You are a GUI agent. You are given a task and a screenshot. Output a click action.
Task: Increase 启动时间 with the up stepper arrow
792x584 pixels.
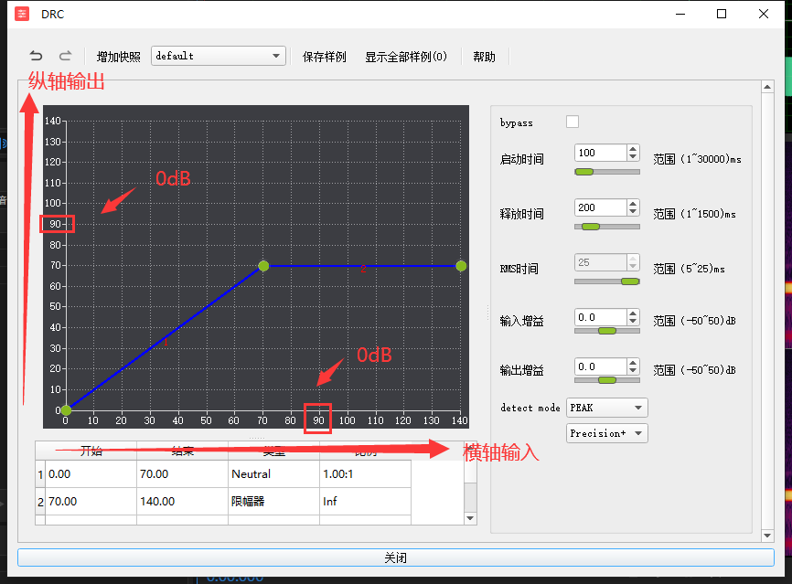tap(633, 148)
